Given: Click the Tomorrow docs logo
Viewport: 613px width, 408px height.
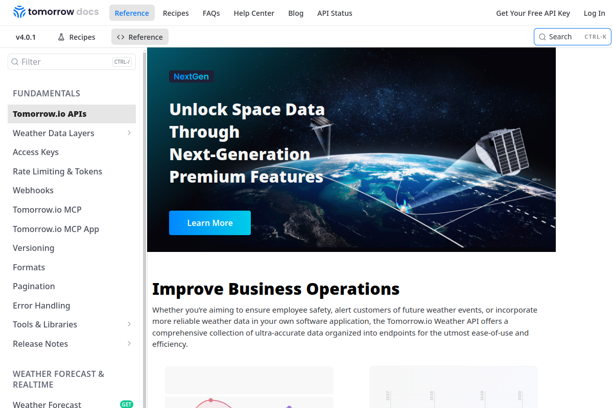Looking at the screenshot, I should click(56, 12).
